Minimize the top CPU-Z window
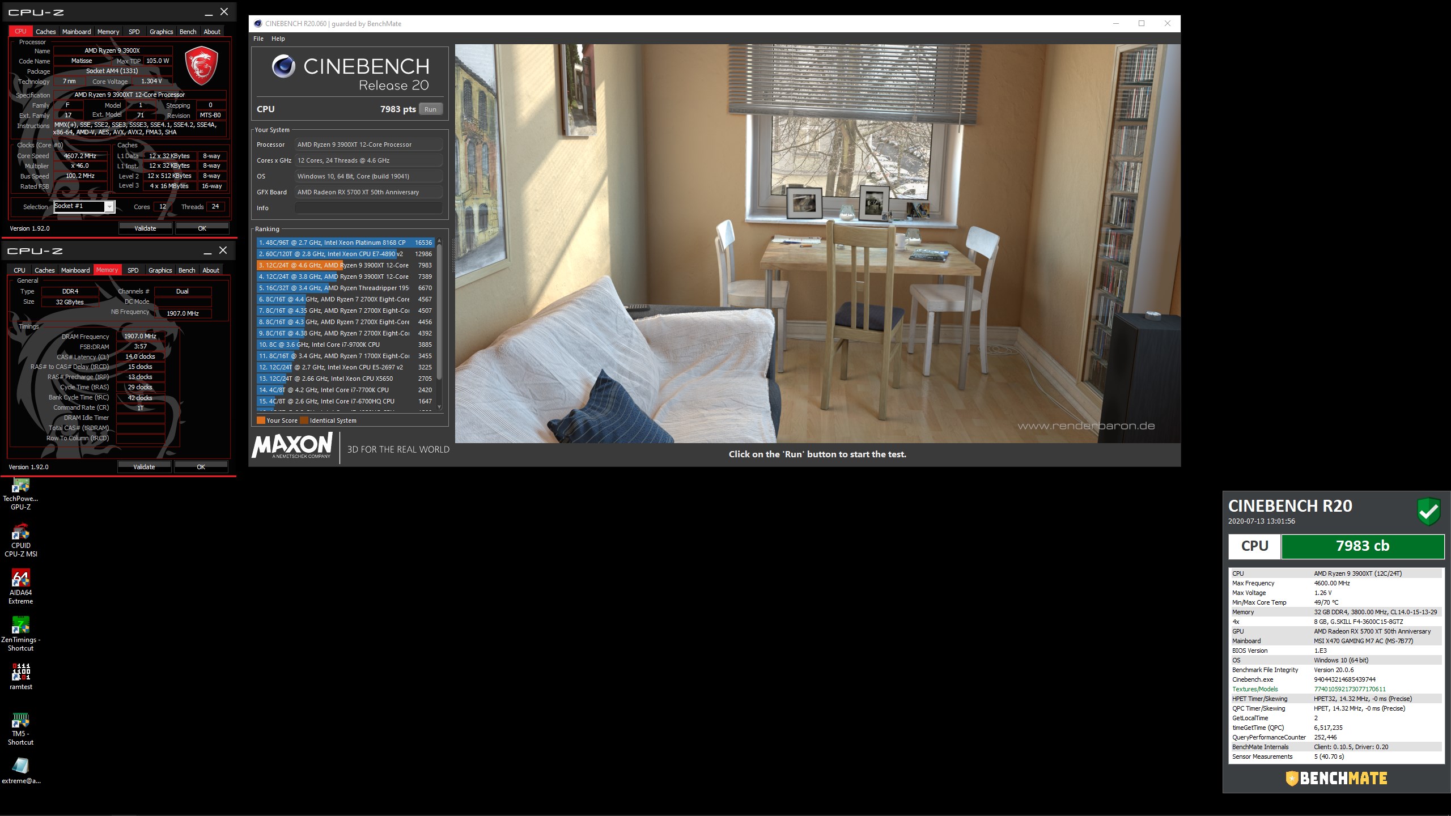The height and width of the screenshot is (816, 1451). pos(209,12)
